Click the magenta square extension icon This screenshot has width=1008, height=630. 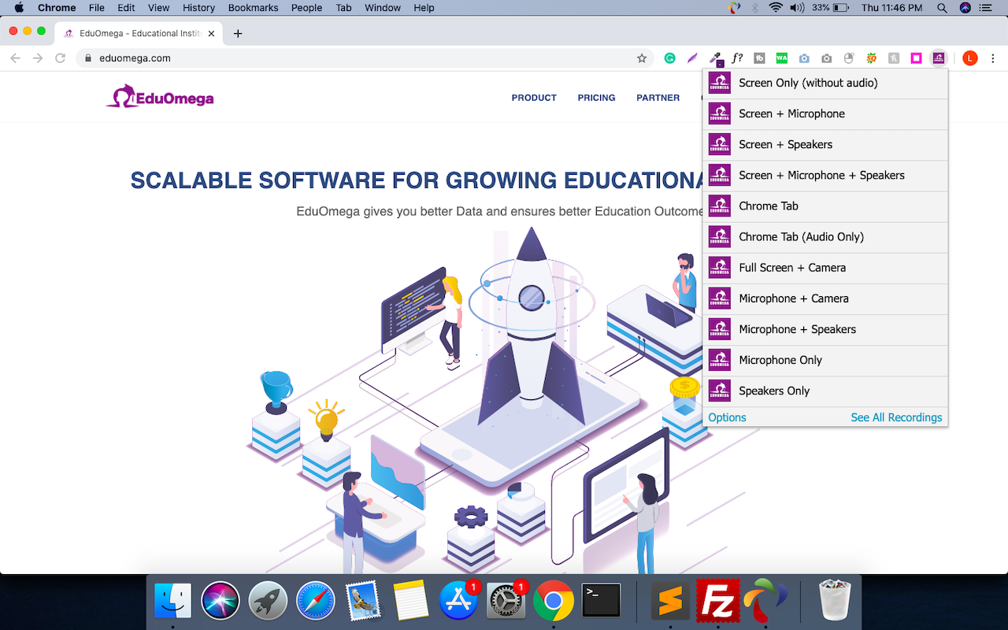point(916,57)
